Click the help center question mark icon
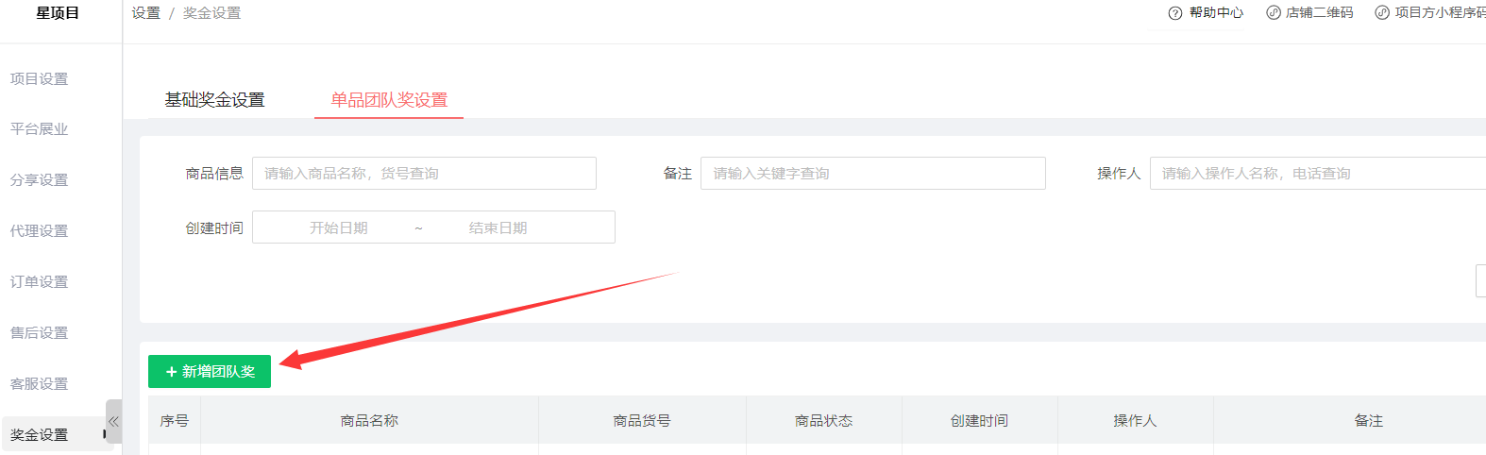The height and width of the screenshot is (455, 1486). pos(1175,13)
